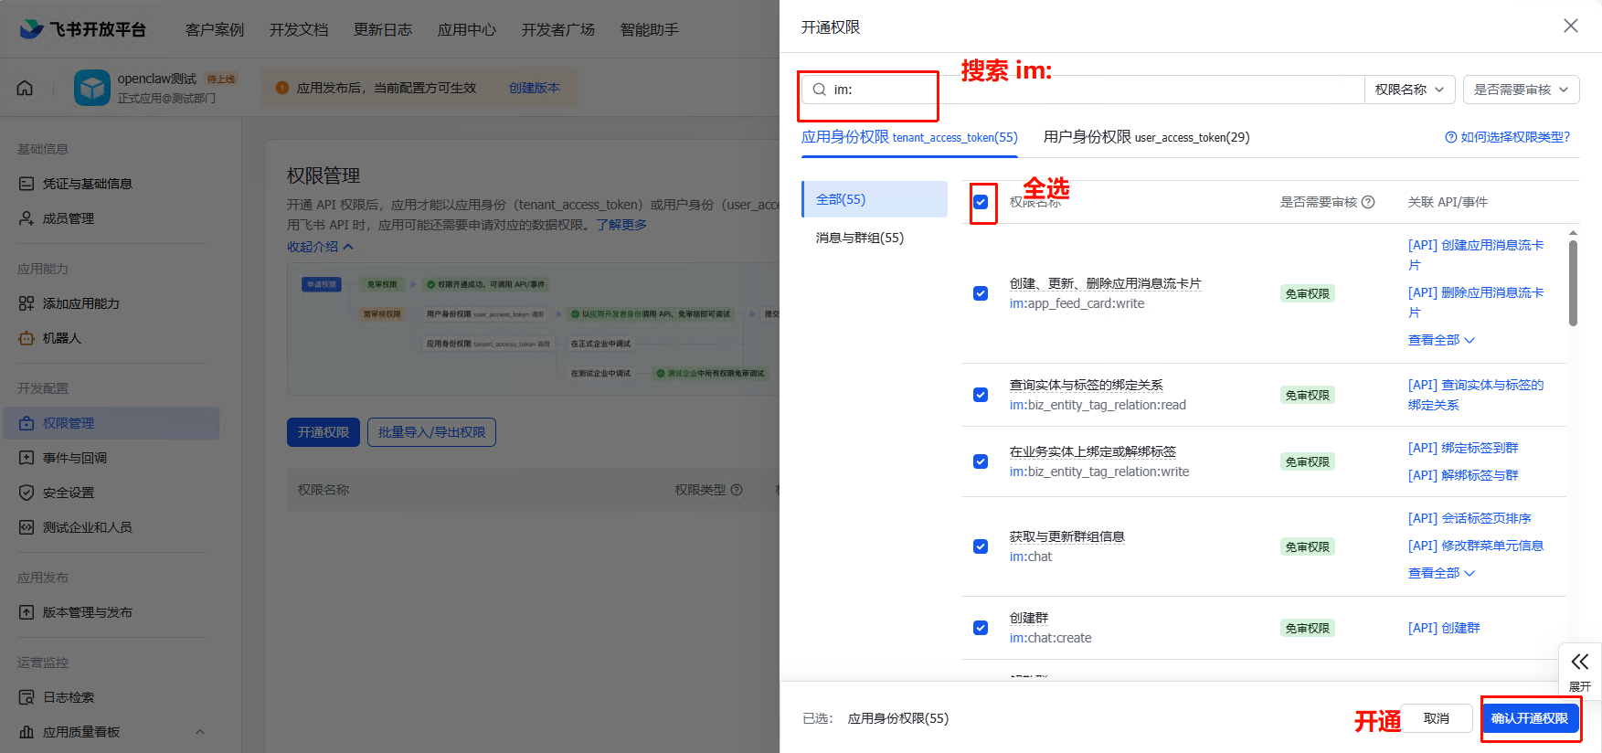Viewport: 1602px width, 753px height.
Task: Open the 是否需要审核 filter dropdown
Action: click(1521, 90)
